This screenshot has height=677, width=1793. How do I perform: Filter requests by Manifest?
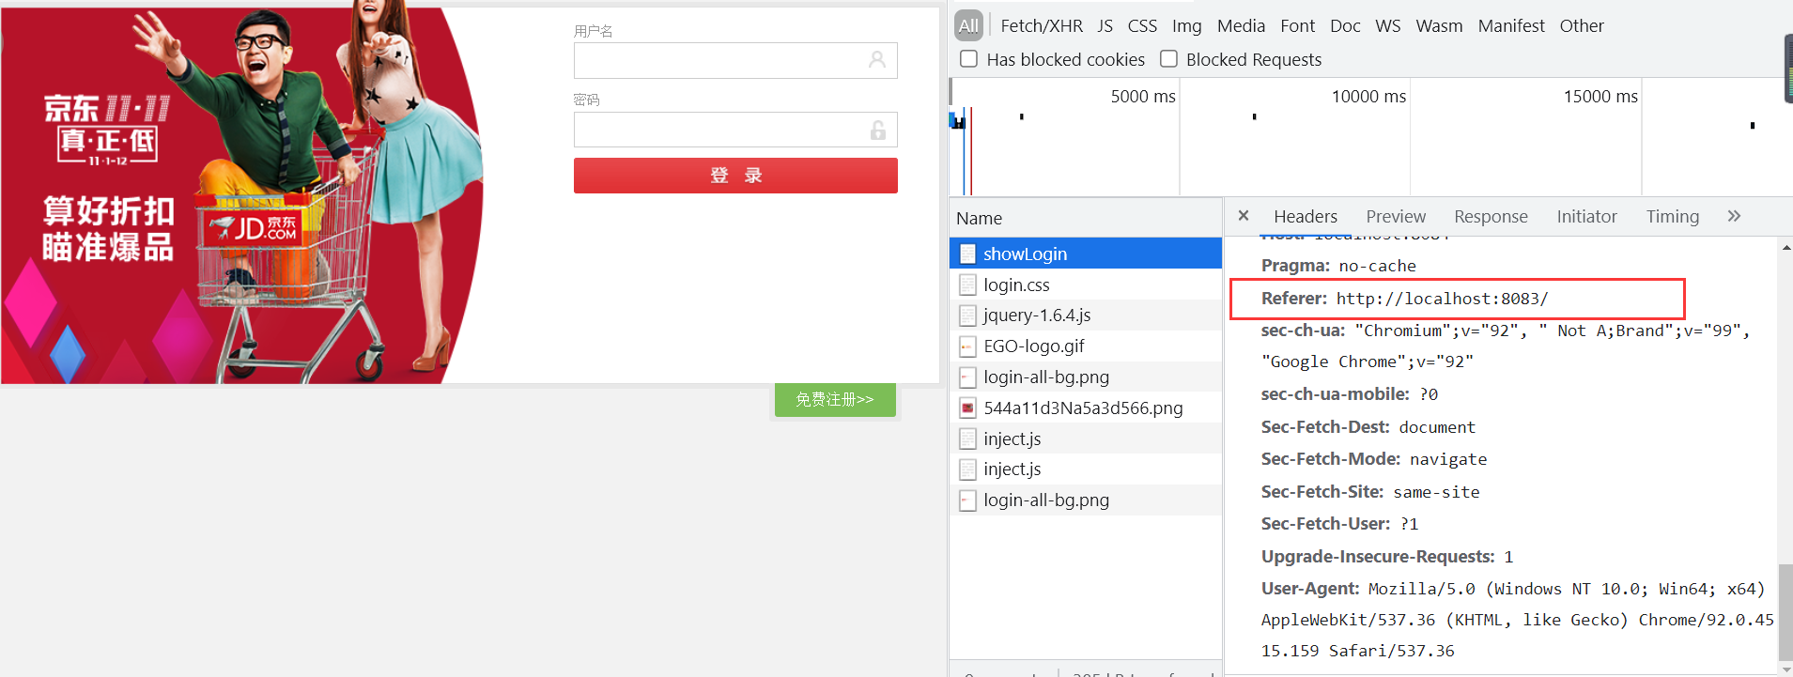1510,26
